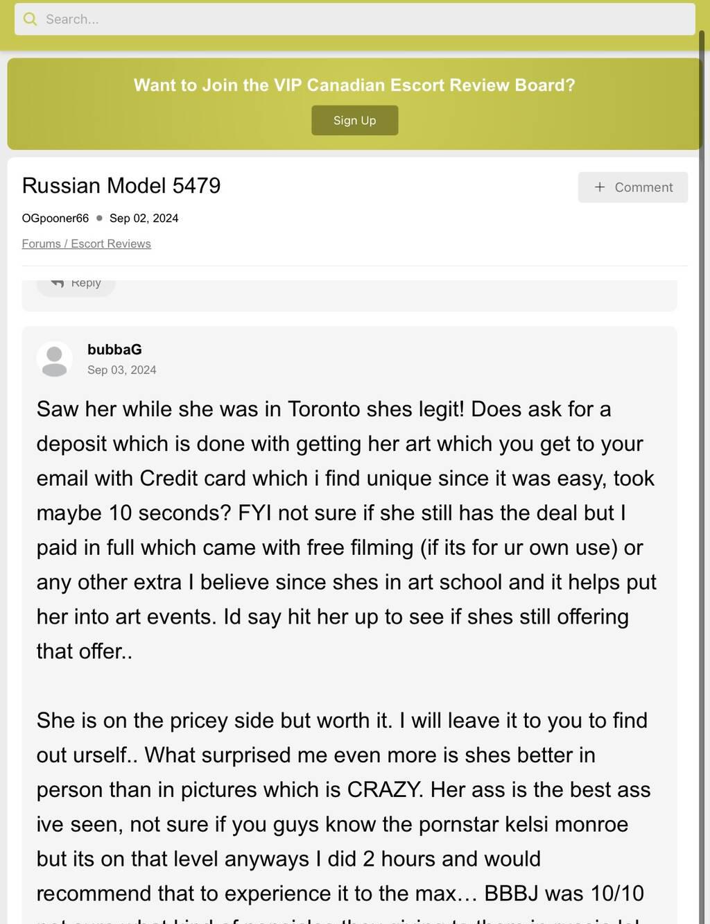Viewport: 710px width, 924px height.
Task: Click the Sep 02, 2024 thread date
Action: click(144, 218)
